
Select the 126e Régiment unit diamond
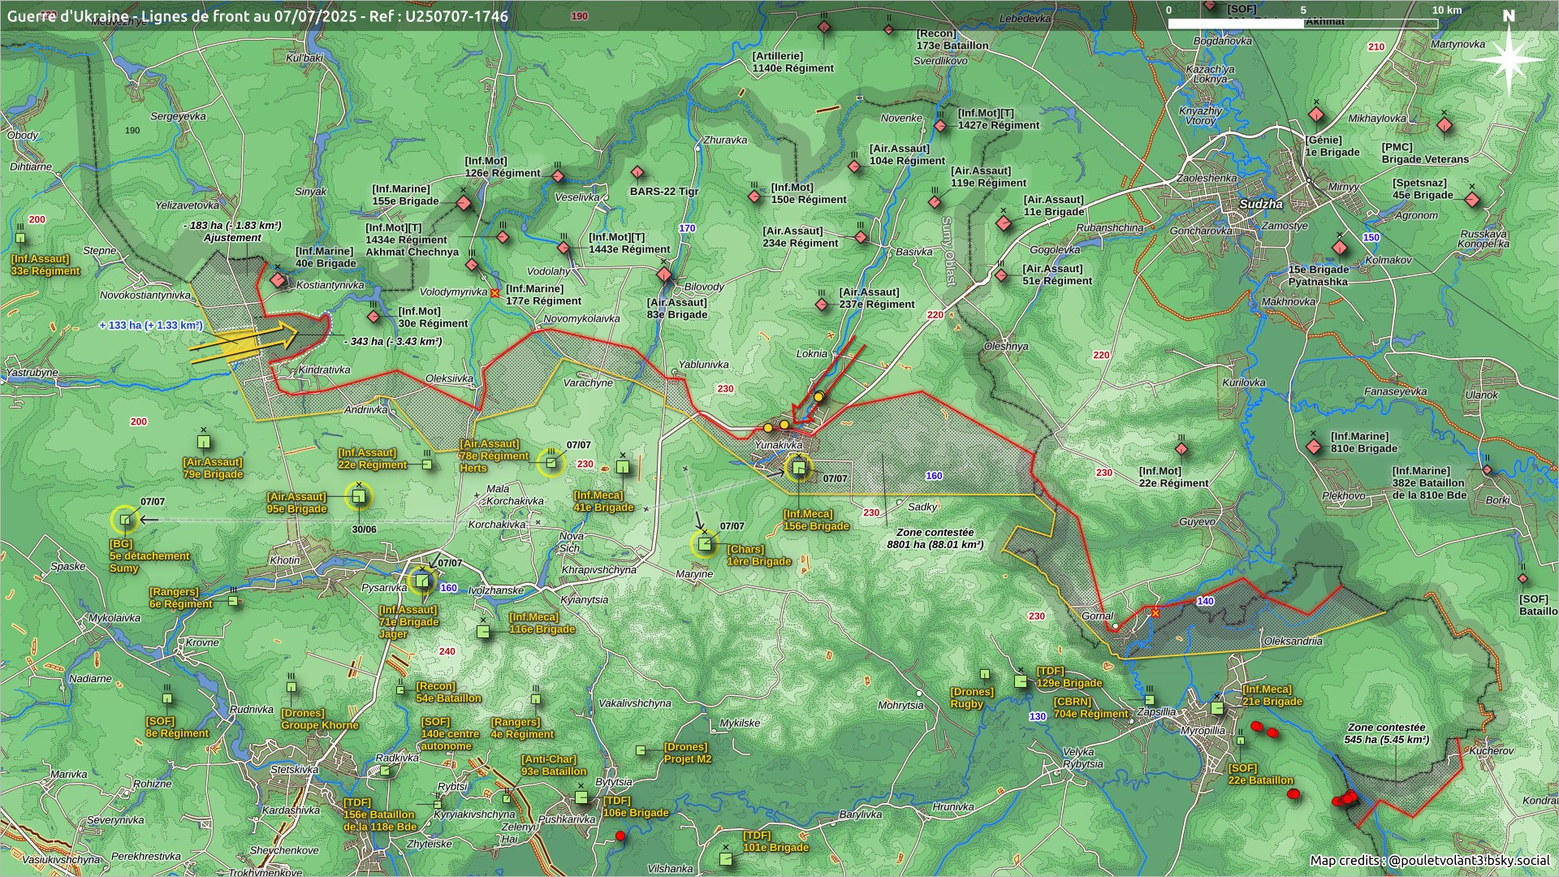558,176
